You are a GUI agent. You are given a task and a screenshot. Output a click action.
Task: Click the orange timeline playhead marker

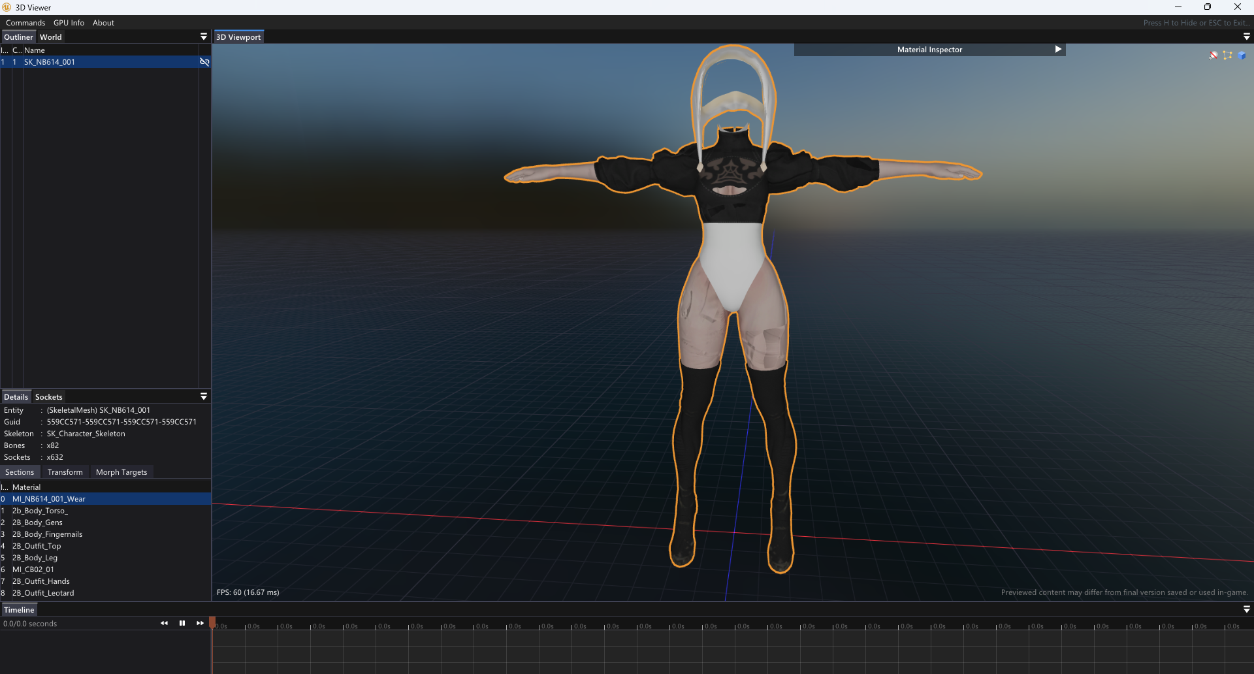point(212,622)
